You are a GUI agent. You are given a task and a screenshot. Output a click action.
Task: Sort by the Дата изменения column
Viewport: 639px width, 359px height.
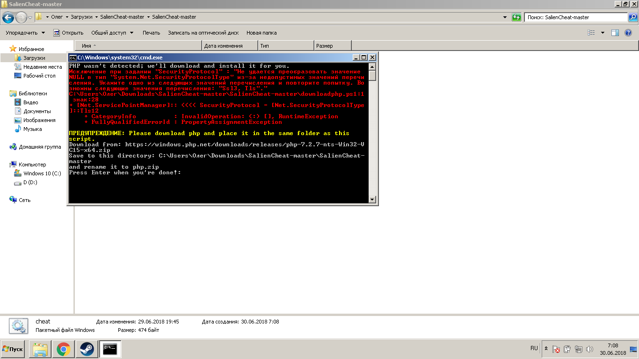pyautogui.click(x=230, y=46)
